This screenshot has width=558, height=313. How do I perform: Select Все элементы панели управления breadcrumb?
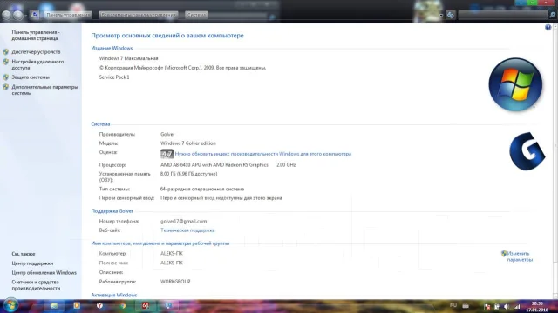(x=138, y=15)
